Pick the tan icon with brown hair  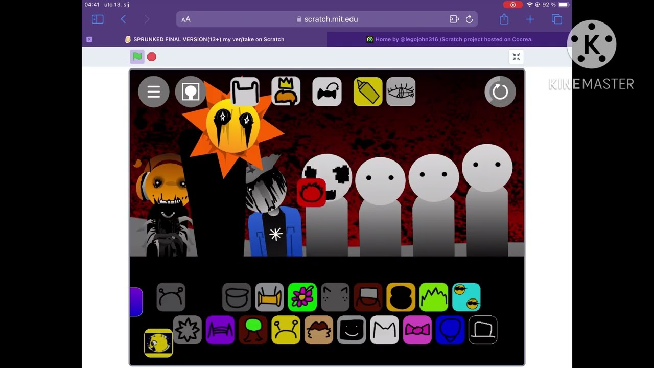319,330
